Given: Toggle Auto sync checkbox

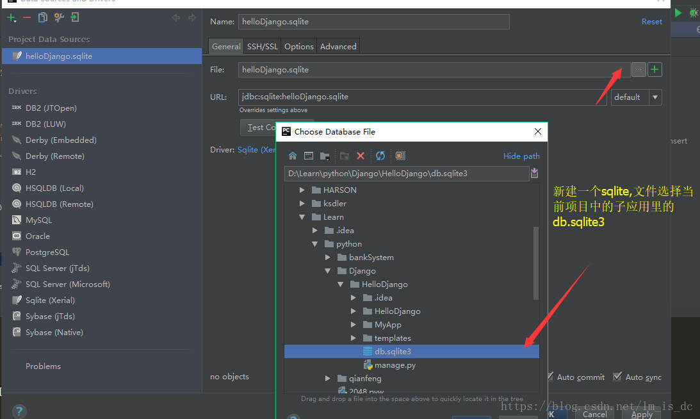Looking at the screenshot, I should tap(617, 377).
